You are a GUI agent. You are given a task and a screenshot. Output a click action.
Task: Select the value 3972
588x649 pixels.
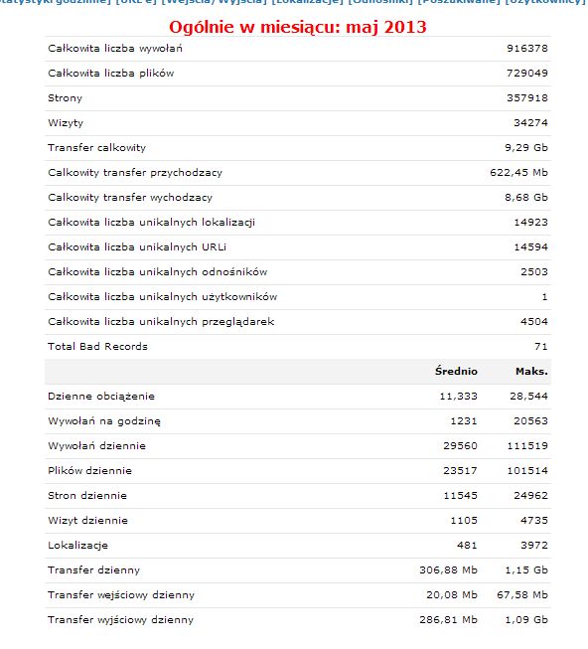pyautogui.click(x=534, y=545)
